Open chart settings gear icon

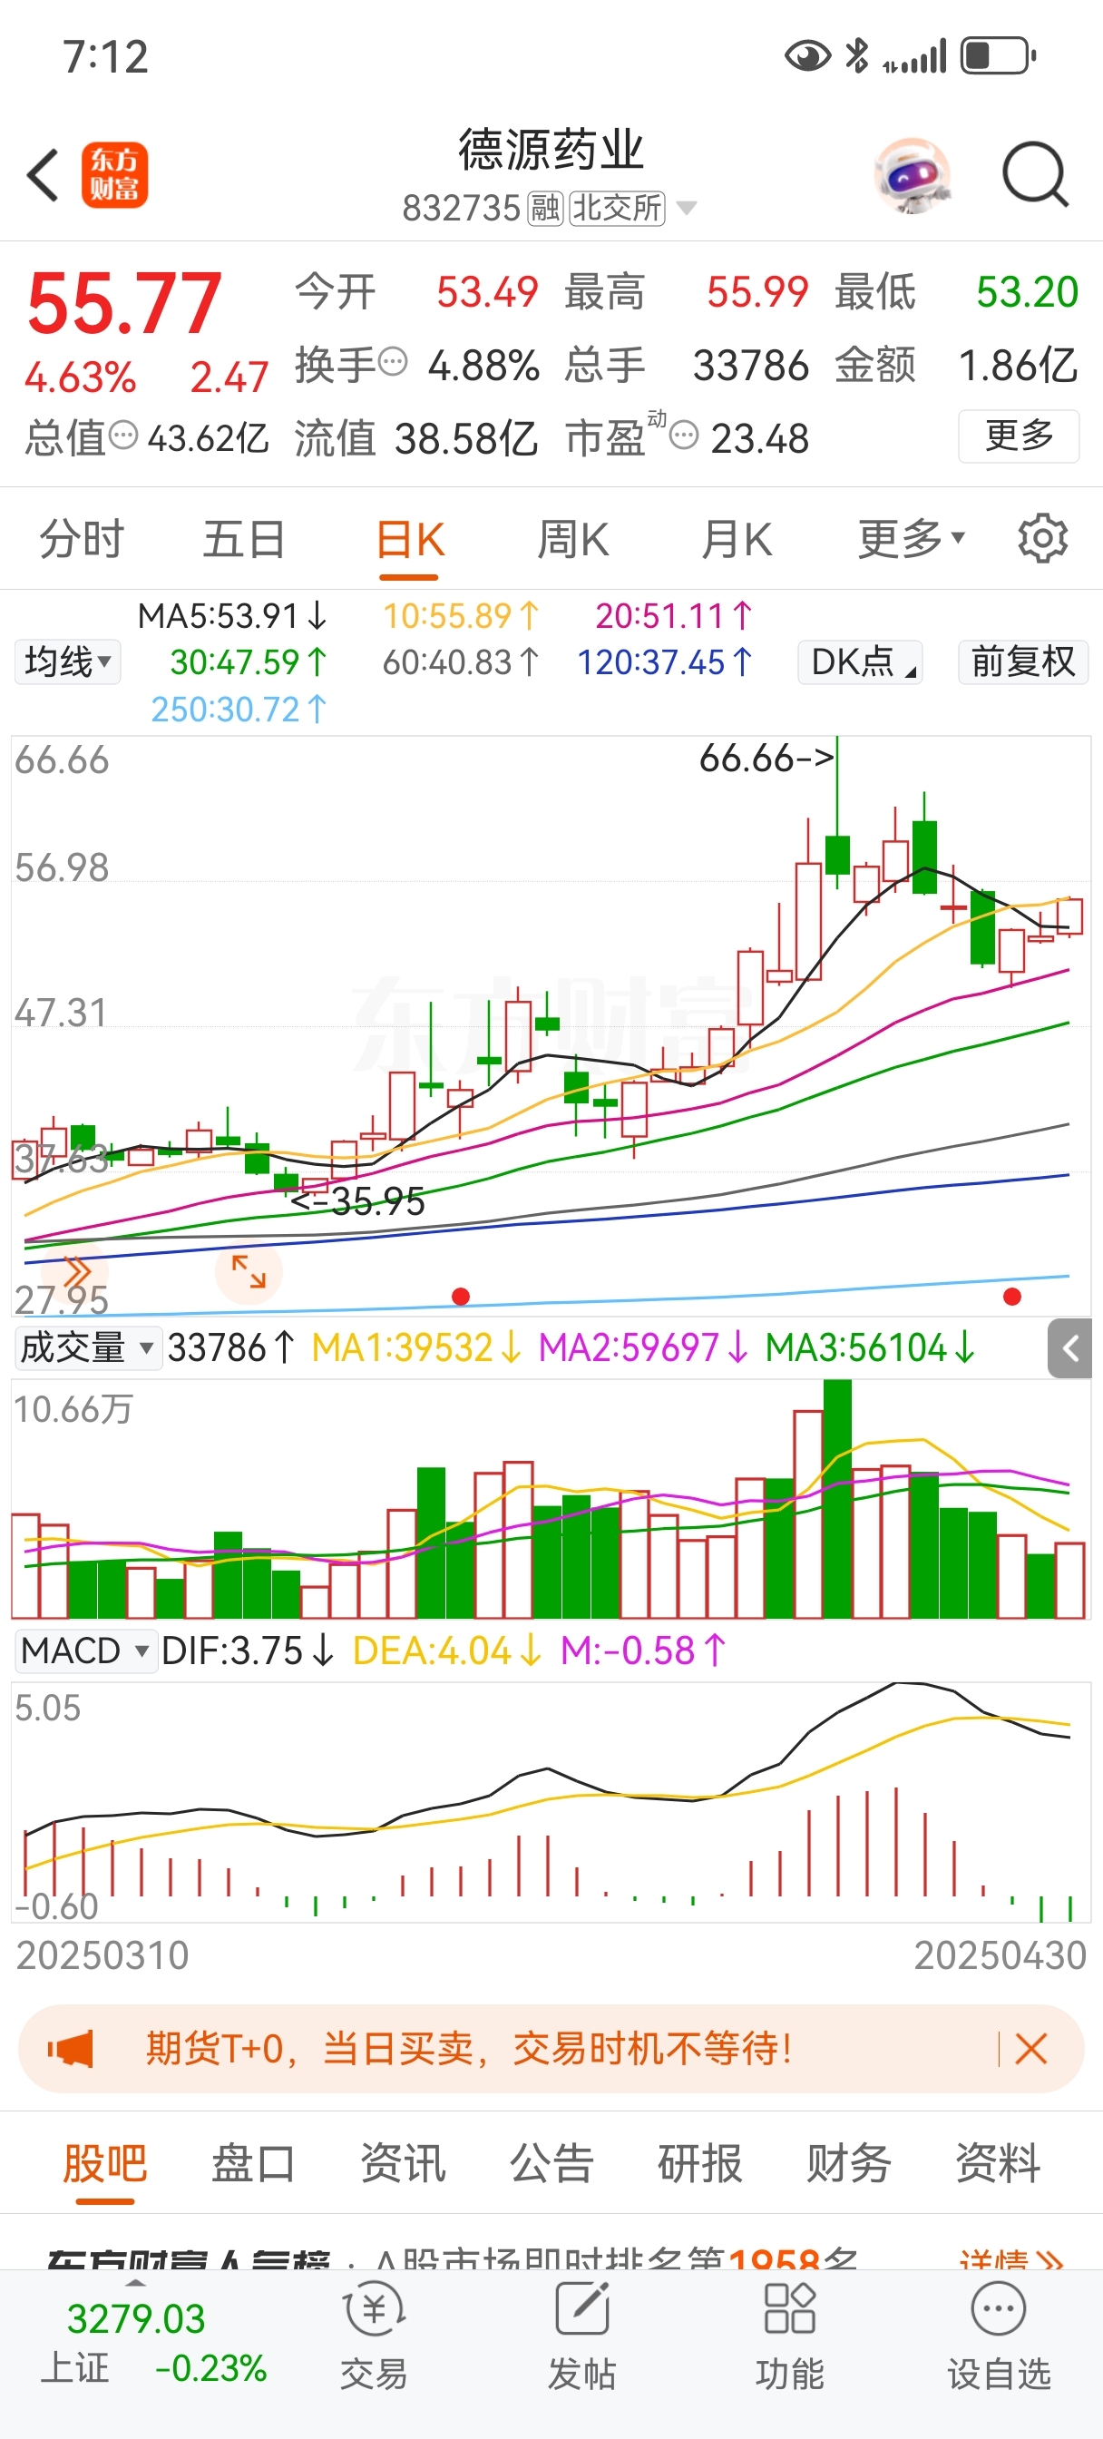point(1042,539)
